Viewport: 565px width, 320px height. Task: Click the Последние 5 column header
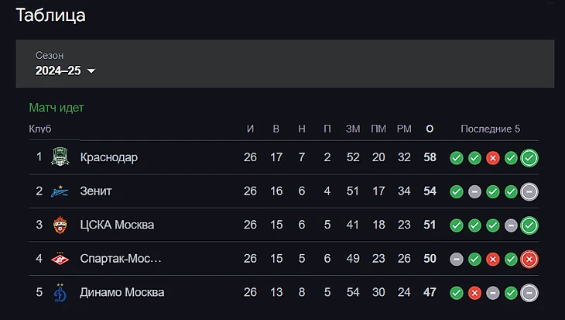click(x=491, y=129)
